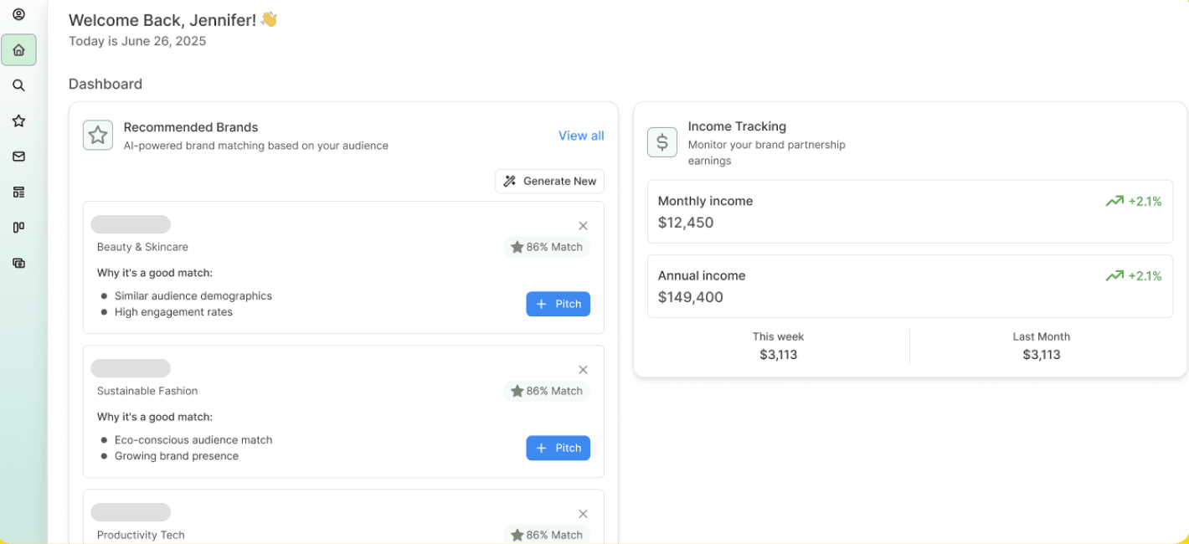Open the profile icon in the sidebar
The height and width of the screenshot is (544, 1189).
18,13
